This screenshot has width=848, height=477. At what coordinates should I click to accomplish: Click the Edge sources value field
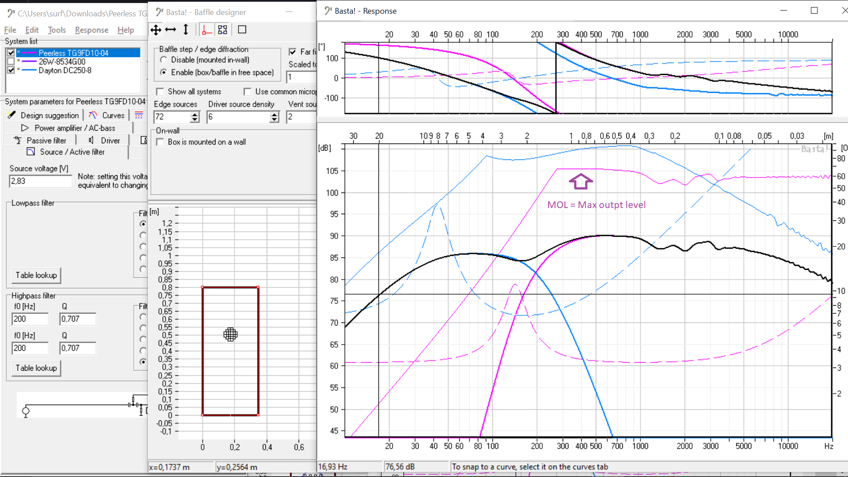coord(172,117)
